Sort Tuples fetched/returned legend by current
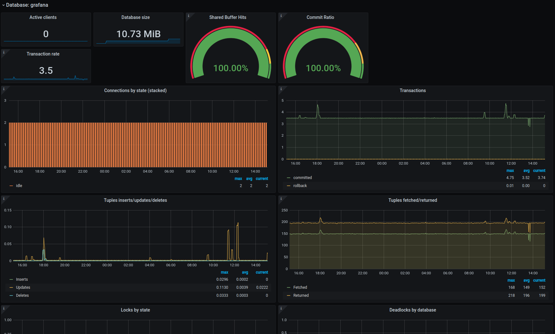This screenshot has height=334, width=555. coord(539,280)
